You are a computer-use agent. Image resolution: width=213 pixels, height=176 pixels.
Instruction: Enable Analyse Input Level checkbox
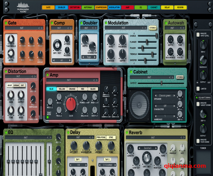[198, 34]
